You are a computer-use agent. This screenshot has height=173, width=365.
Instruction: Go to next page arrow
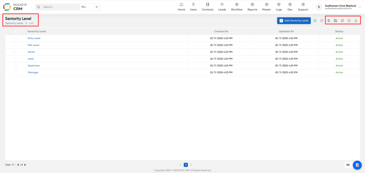191,165
